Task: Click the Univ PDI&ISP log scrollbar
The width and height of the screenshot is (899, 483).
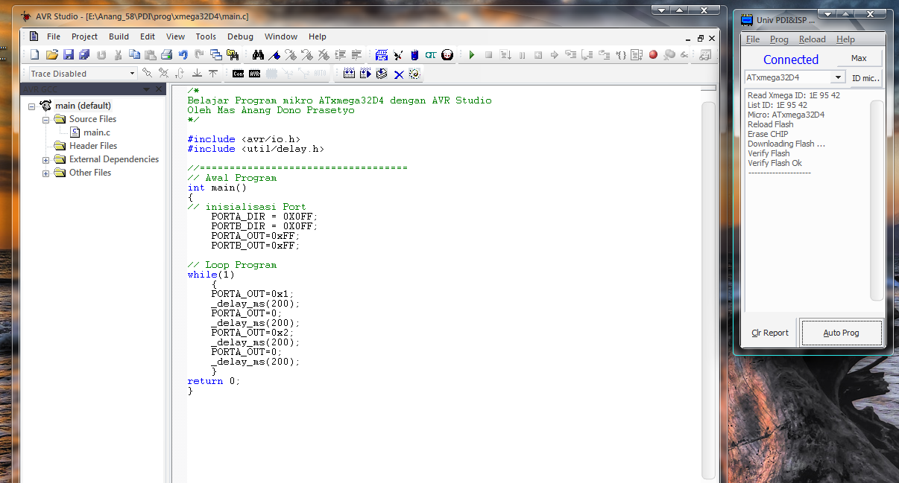Action: [x=877, y=200]
